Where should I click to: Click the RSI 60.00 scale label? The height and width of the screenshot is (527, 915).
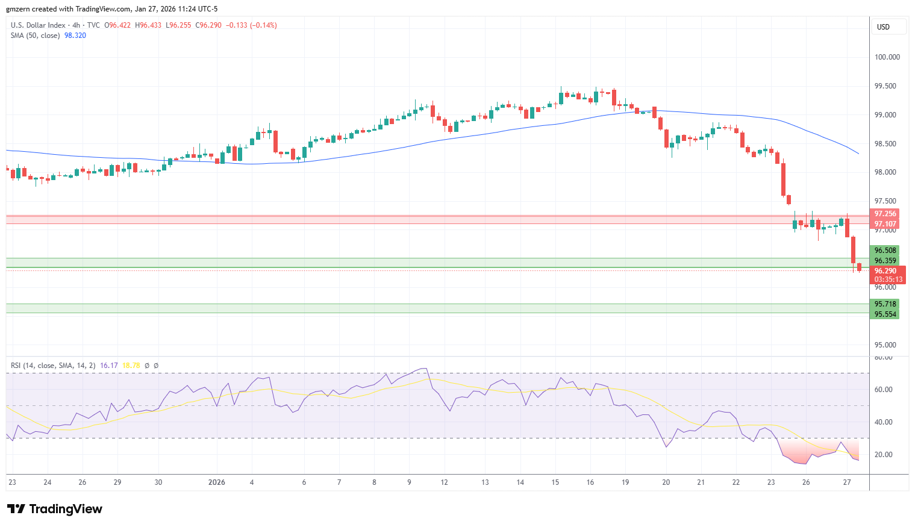[x=884, y=390]
